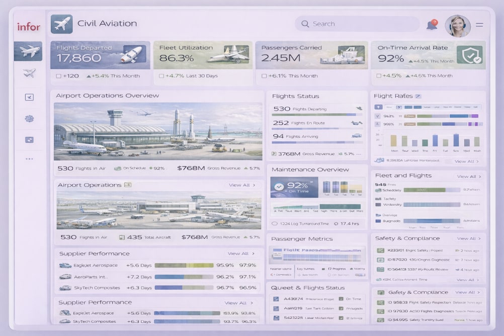The width and height of the screenshot is (504, 336).
Task: Open the notifications bell
Action: click(x=432, y=25)
